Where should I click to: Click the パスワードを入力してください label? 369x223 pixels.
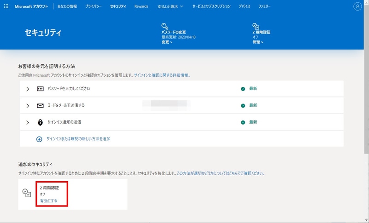[x=69, y=89]
